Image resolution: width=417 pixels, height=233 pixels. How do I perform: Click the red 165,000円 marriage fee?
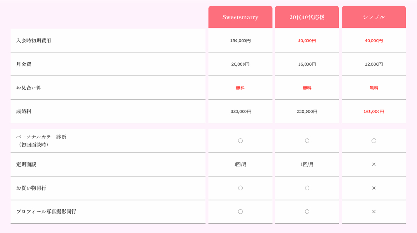point(374,112)
